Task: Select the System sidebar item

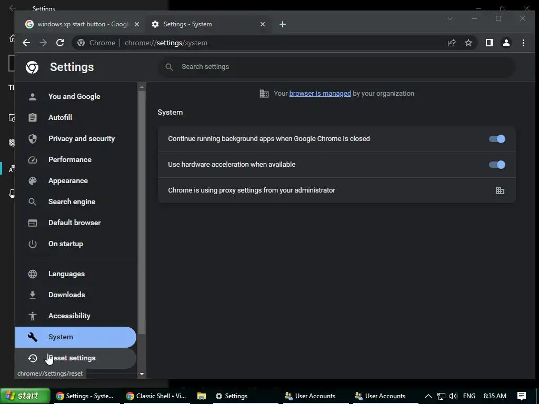Action: tap(76, 337)
